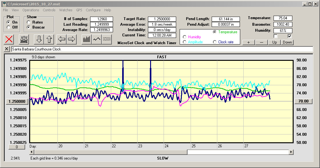Click the 0 button below left axis
320x168 pixels.
pyautogui.click(x=17, y=147)
